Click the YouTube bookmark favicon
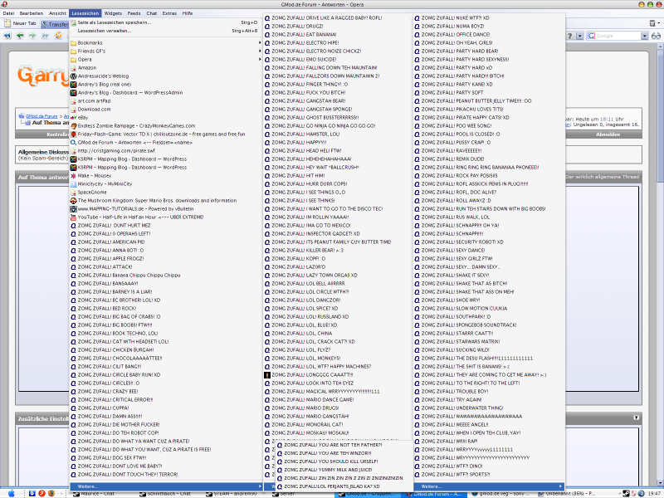The image size is (664, 498). [73, 217]
